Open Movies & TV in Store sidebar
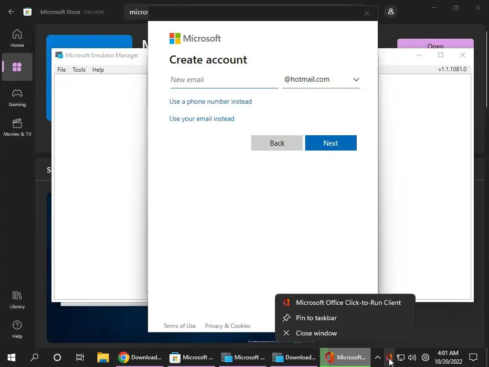 [x=17, y=128]
